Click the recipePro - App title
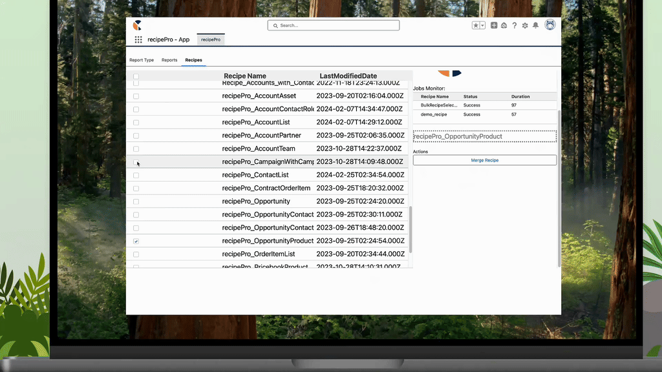Viewport: 662px width, 372px height. [169, 39]
